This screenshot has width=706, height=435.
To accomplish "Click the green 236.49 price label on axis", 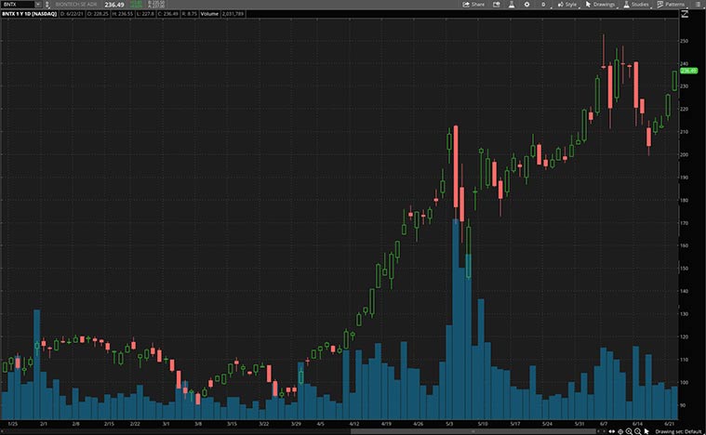I will coord(689,71).
